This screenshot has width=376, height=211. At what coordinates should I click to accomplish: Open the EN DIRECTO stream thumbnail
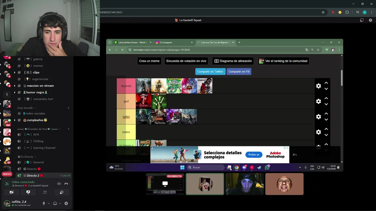coord(165,184)
